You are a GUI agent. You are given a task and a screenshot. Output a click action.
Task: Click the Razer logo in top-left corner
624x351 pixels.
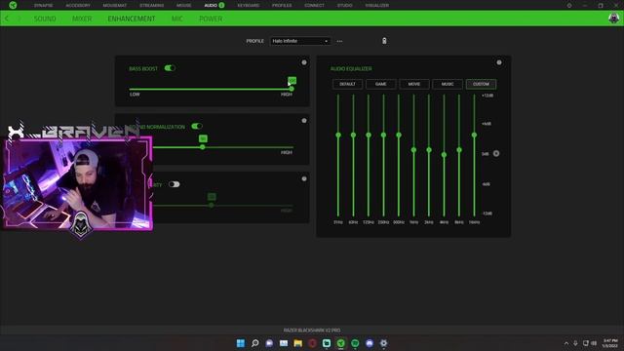13,5
